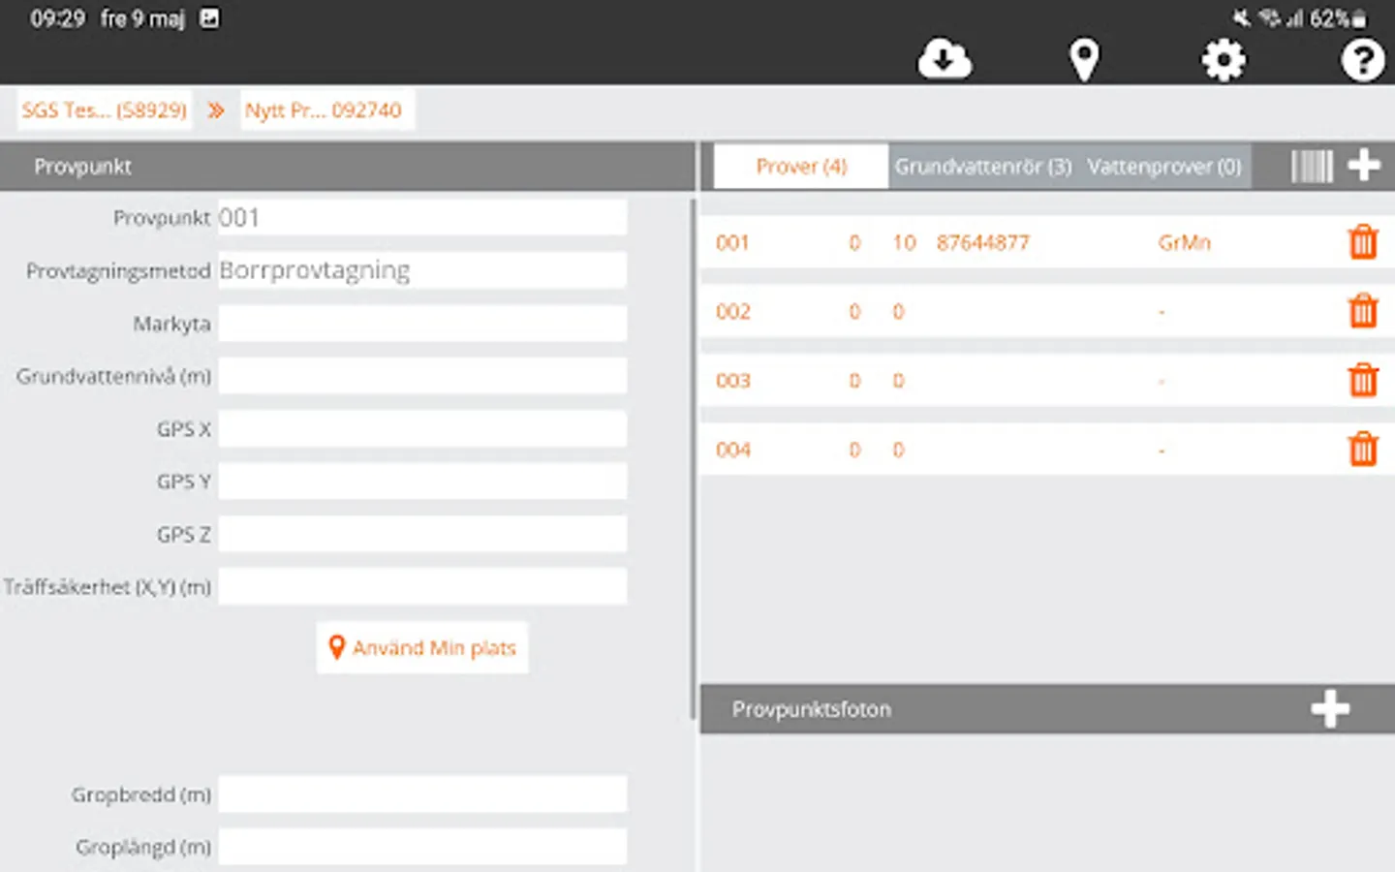Screen dimensions: 1395x872
Task: Delete sample 003 with its trash icon
Action: click(x=1363, y=380)
